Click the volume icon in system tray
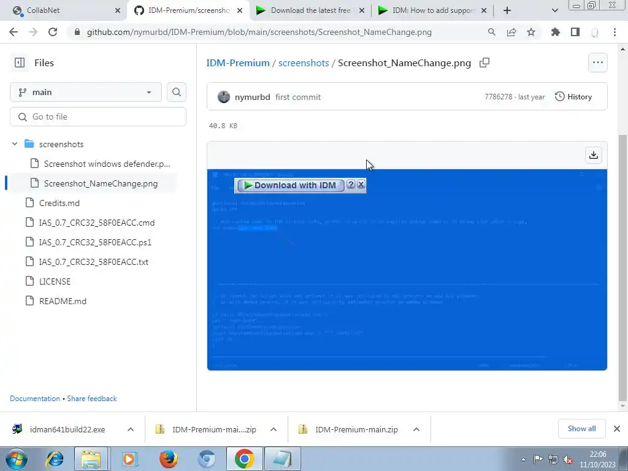The height and width of the screenshot is (471, 628). tap(568, 460)
